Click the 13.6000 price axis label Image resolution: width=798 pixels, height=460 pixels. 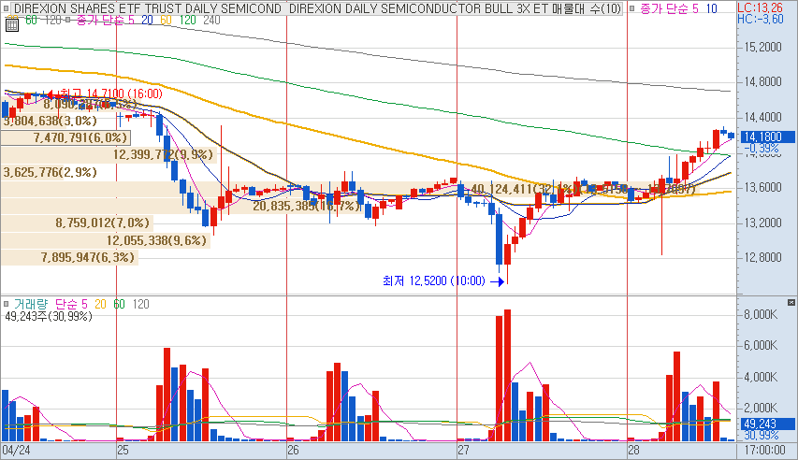click(762, 187)
